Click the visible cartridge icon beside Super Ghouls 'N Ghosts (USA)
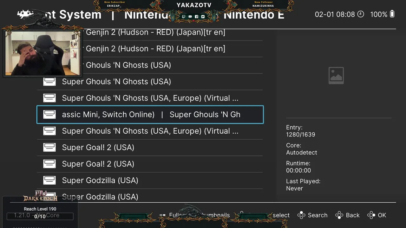The width and height of the screenshot is (406, 228). point(49,81)
